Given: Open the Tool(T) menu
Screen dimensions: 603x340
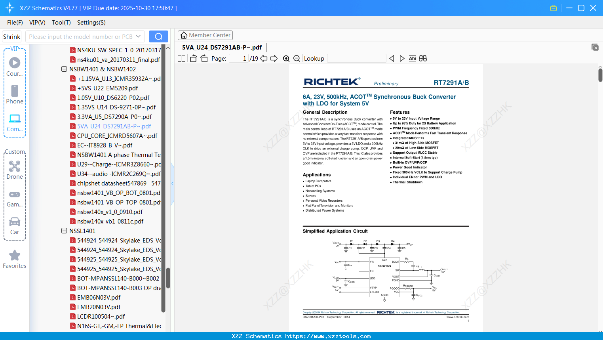Looking at the screenshot, I should pos(61,23).
